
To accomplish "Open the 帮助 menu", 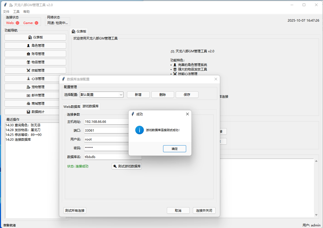I will (27, 12).
